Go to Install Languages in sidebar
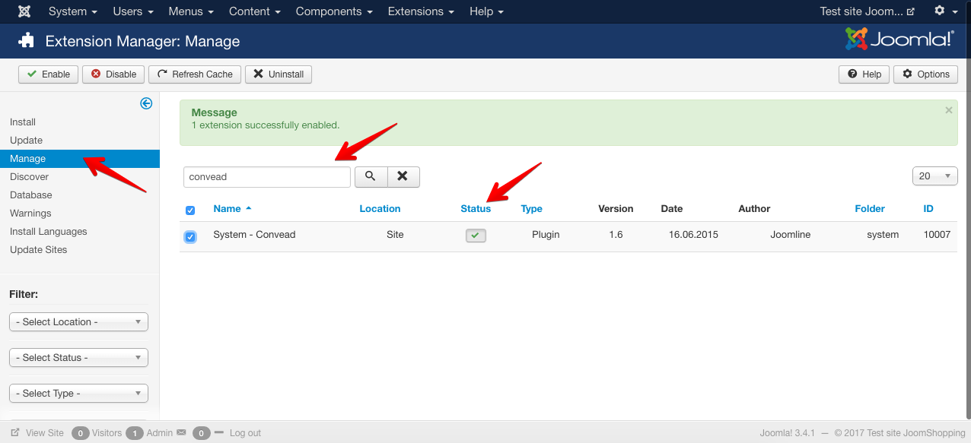The image size is (971, 443). click(x=48, y=232)
